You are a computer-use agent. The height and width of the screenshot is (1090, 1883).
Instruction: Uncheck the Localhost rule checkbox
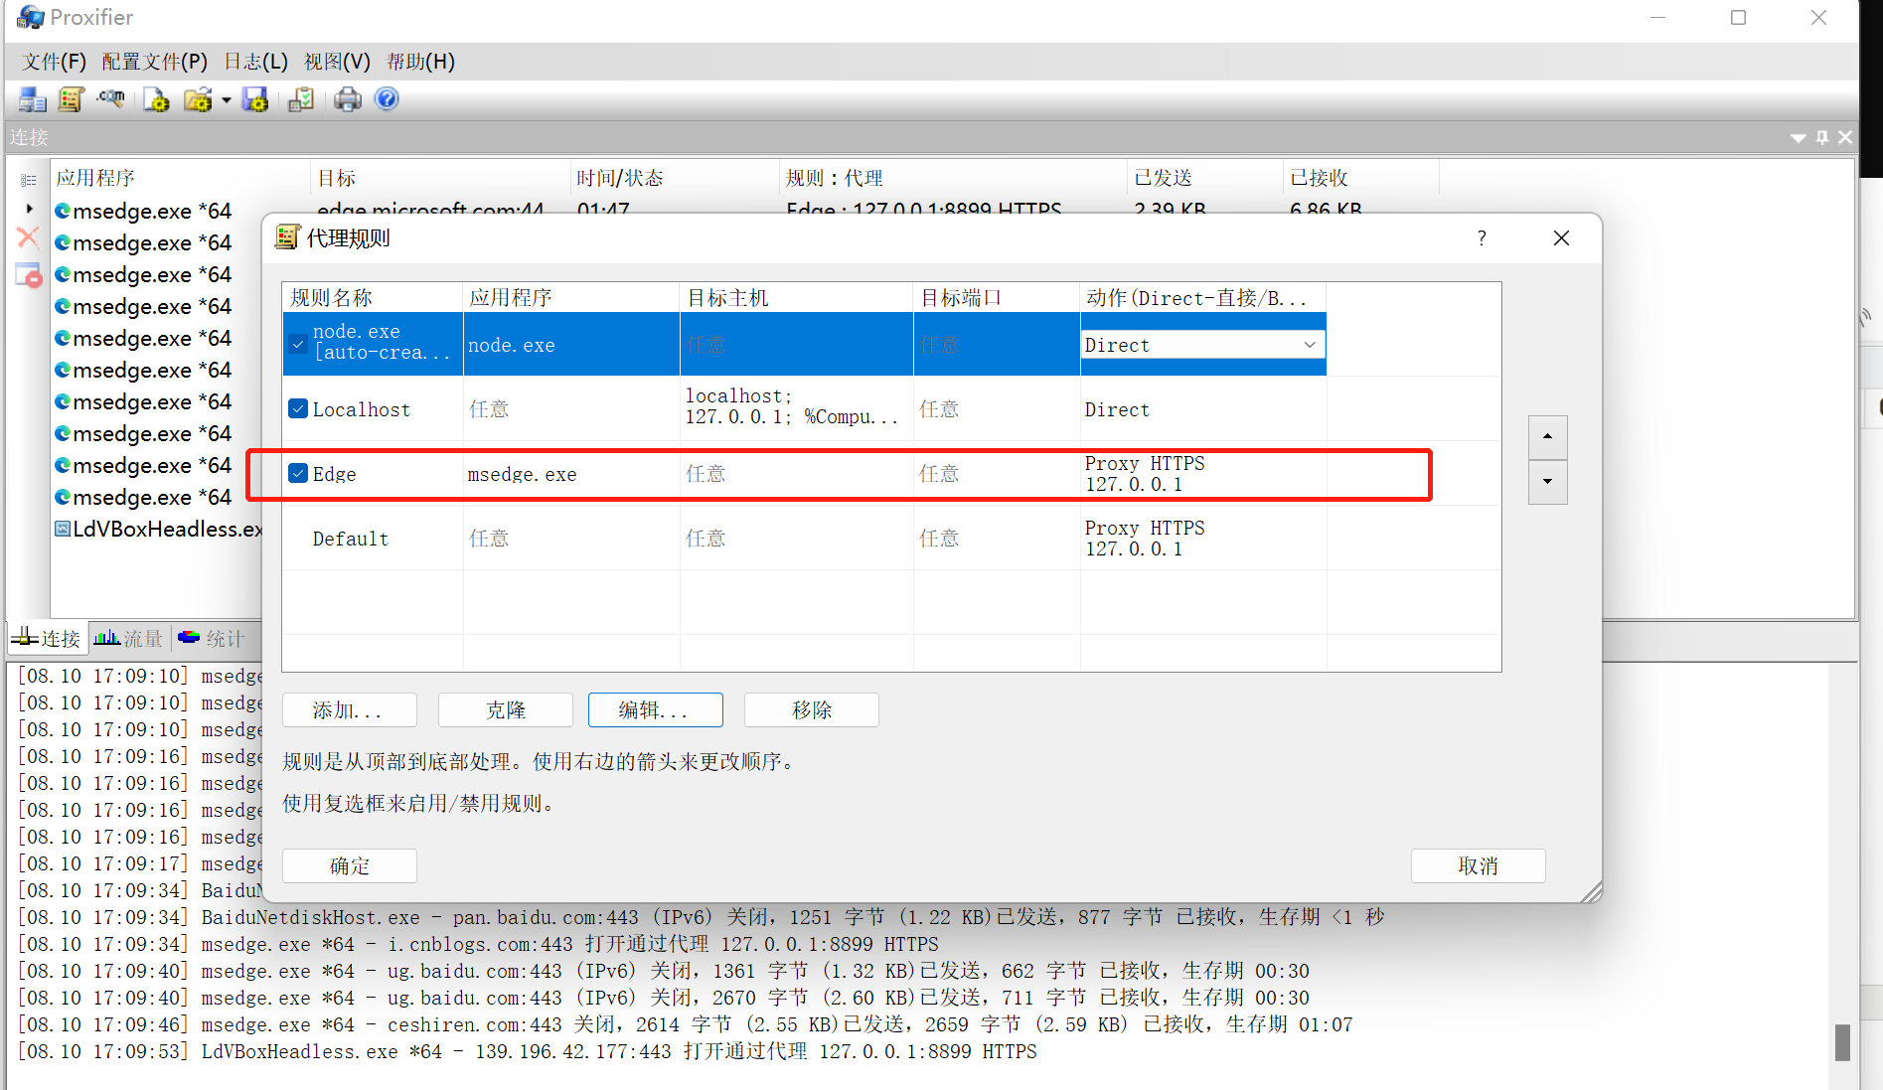point(298,409)
